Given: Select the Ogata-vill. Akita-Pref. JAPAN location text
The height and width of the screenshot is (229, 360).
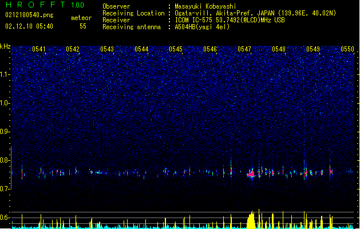Looking at the screenshot, I should [x=255, y=13].
